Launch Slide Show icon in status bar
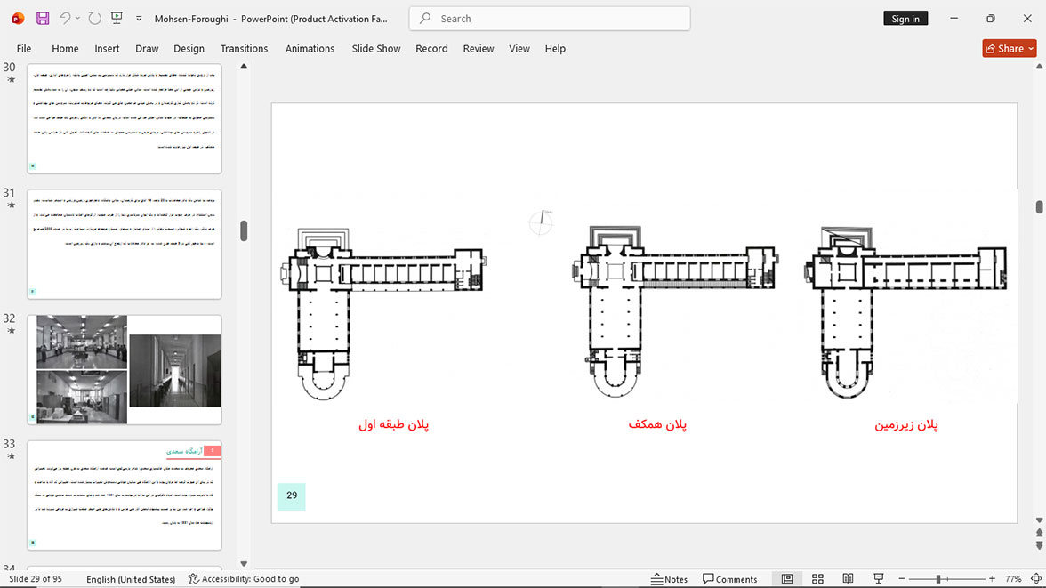This screenshot has height=588, width=1046. [879, 578]
